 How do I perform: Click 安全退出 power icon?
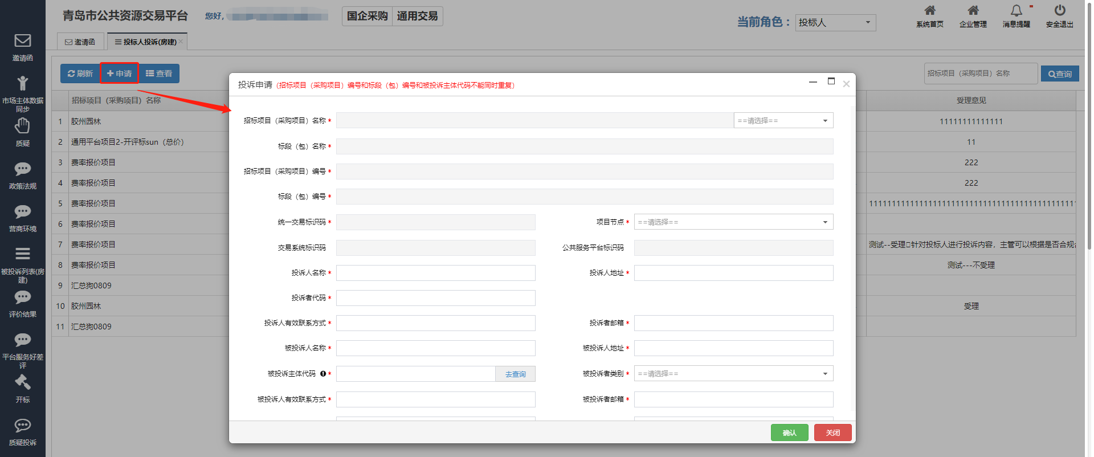pos(1060,10)
